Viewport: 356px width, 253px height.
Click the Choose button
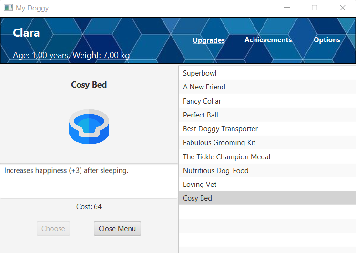coord(53,229)
